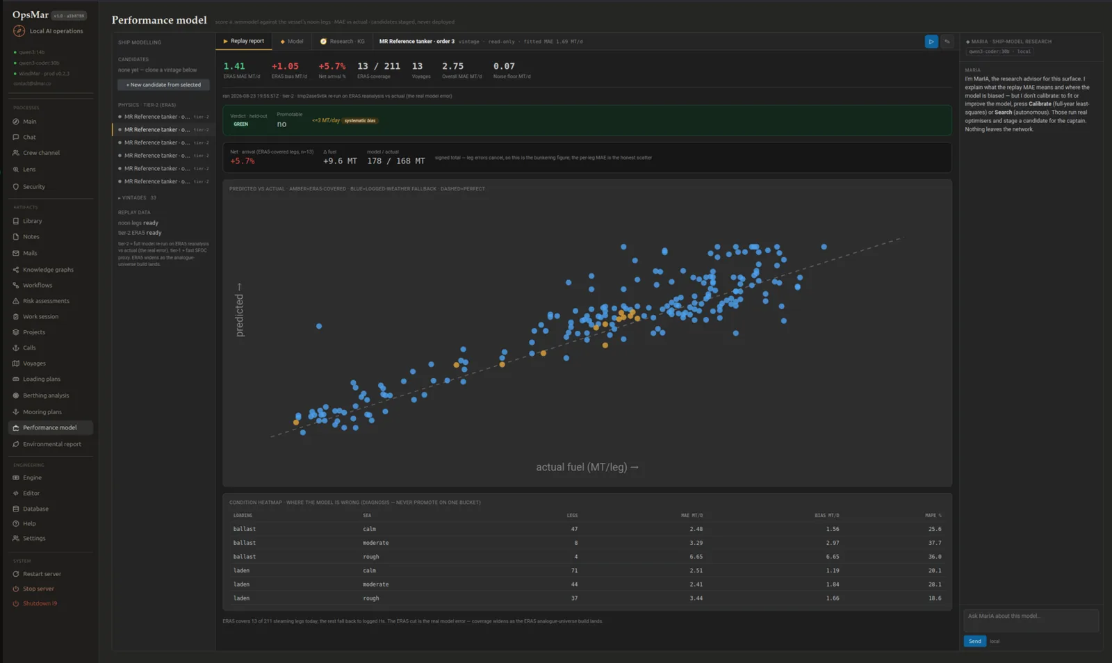The width and height of the screenshot is (1112, 663).
Task: Click laden moderate heatmap row
Action: [x=587, y=584]
